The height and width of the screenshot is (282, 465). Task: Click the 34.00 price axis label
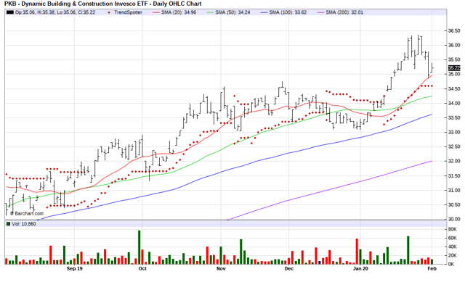(x=454, y=103)
